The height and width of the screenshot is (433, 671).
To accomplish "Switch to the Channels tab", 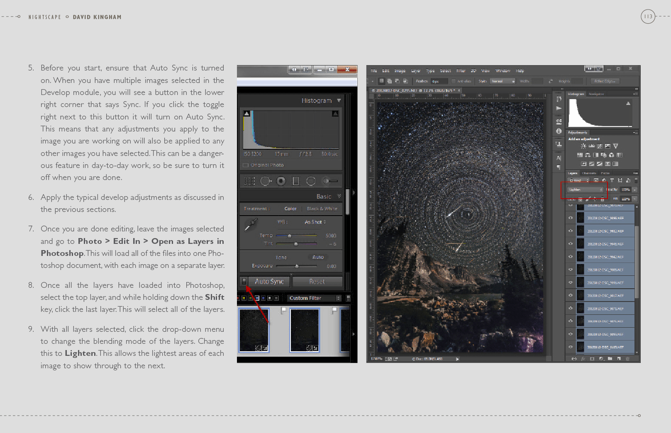I will pyautogui.click(x=589, y=173).
